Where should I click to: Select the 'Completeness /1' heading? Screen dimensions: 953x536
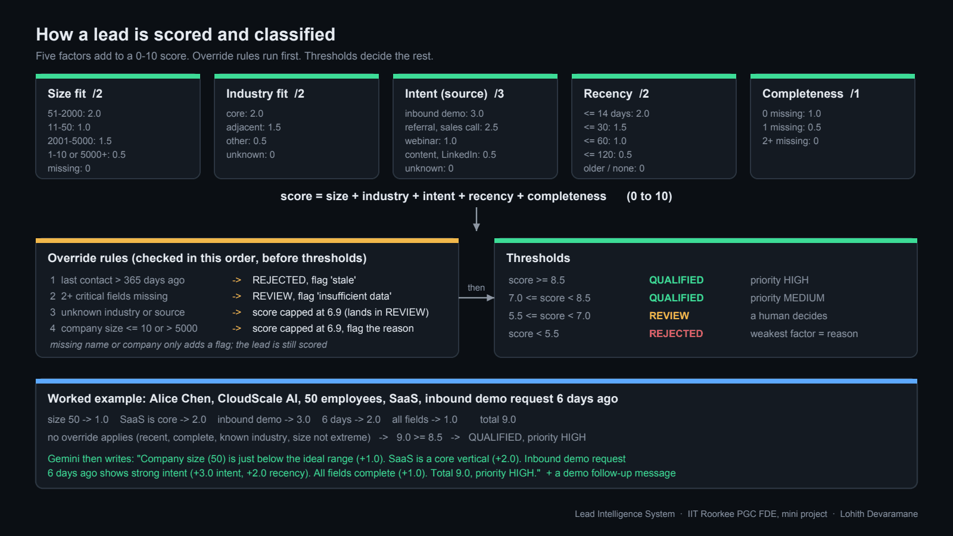[x=811, y=94]
